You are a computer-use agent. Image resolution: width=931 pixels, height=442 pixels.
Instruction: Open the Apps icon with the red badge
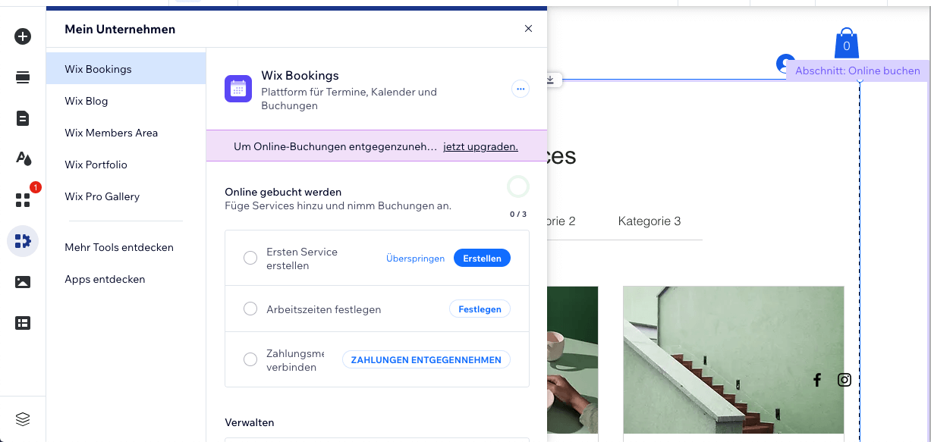[x=23, y=200]
